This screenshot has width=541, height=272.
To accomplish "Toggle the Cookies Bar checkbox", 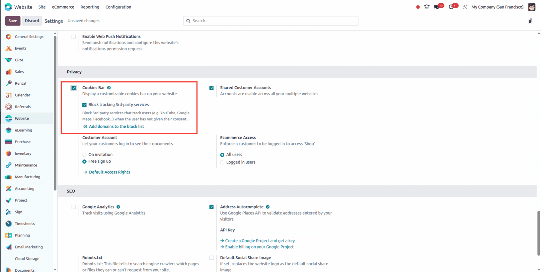I will [74, 88].
